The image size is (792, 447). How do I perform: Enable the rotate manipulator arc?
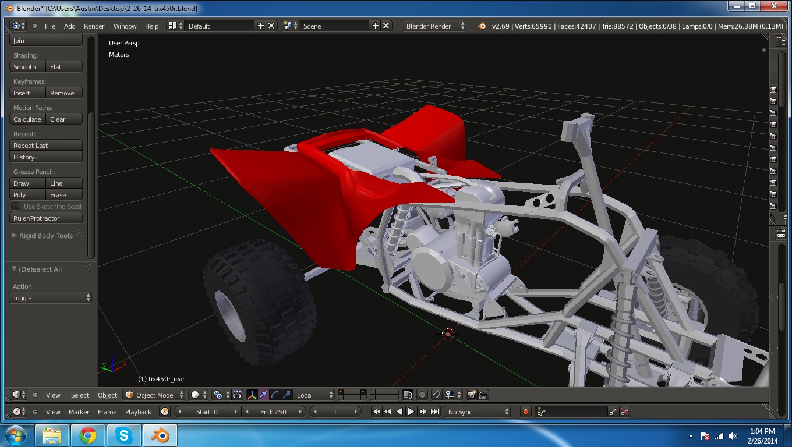pos(275,395)
